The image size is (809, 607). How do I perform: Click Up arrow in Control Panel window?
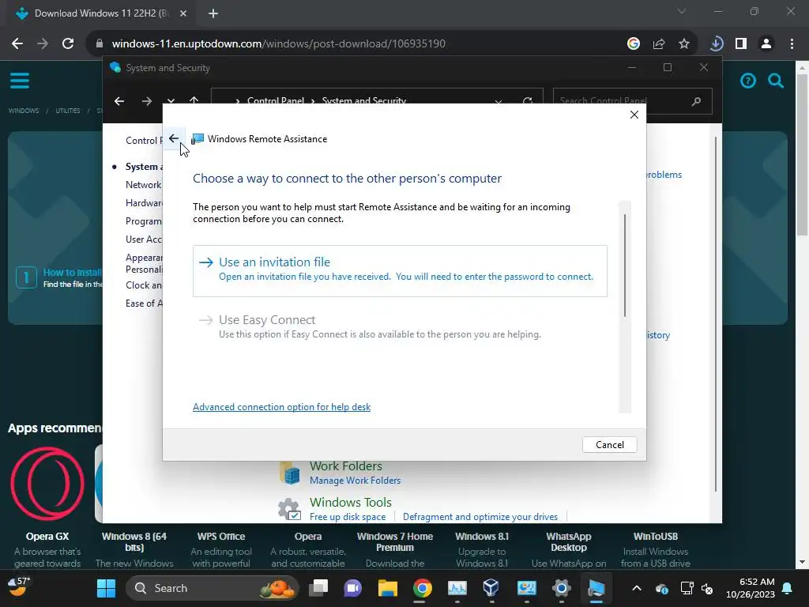coord(194,101)
